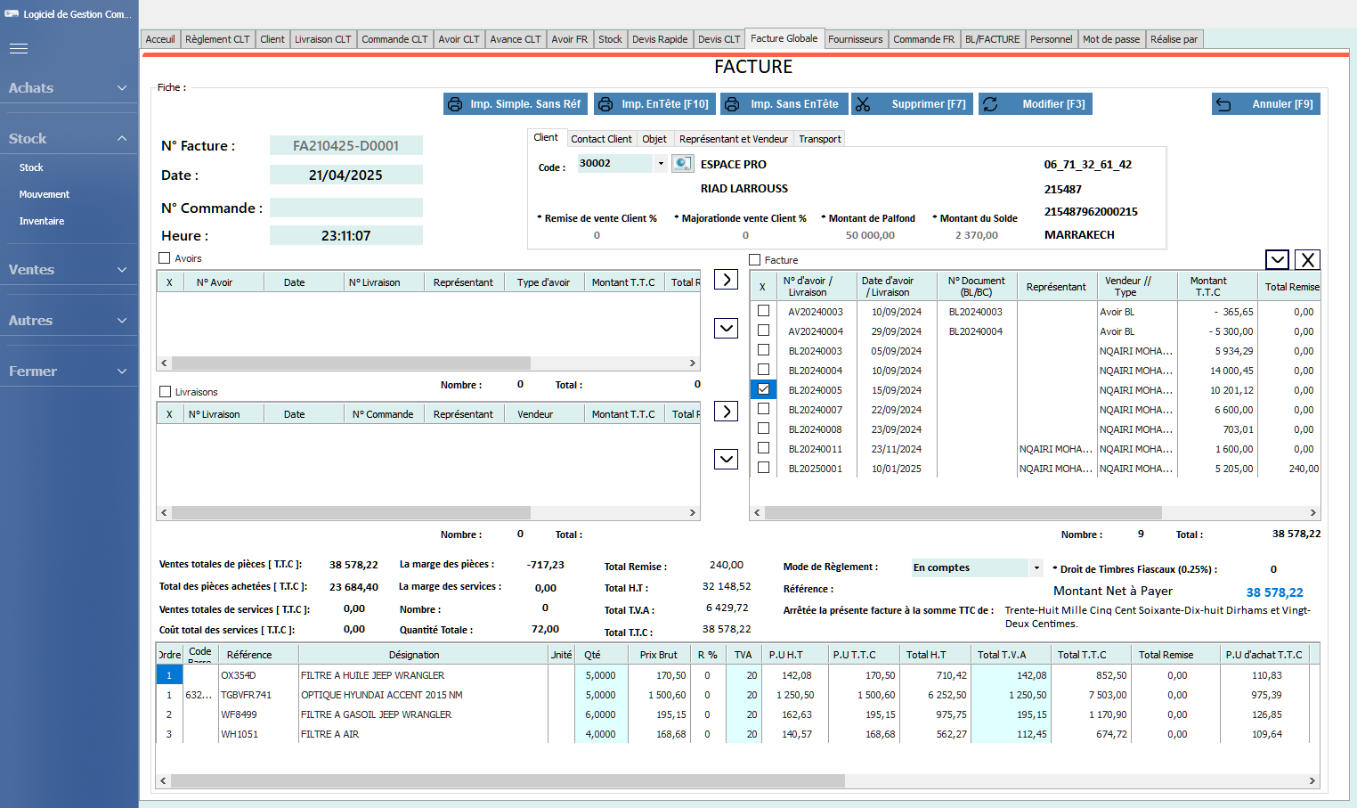
Task: Click the Date field showing 21/04/2025
Action: pyautogui.click(x=346, y=175)
